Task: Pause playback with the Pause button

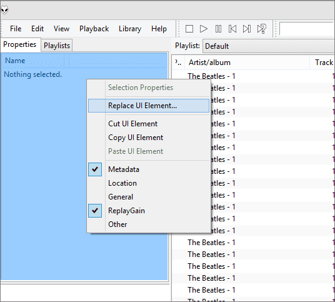Action: (218, 29)
